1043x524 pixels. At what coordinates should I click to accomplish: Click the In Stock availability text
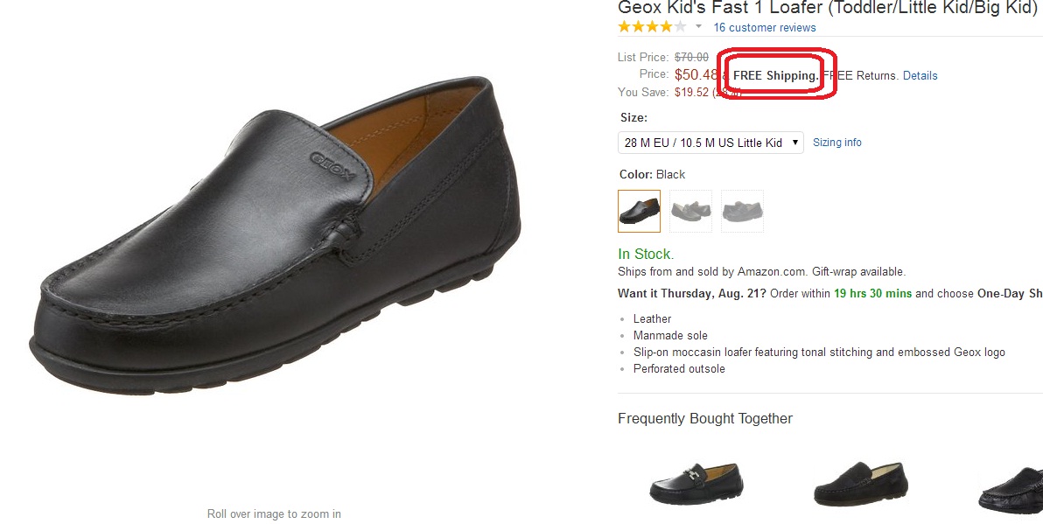(x=646, y=255)
